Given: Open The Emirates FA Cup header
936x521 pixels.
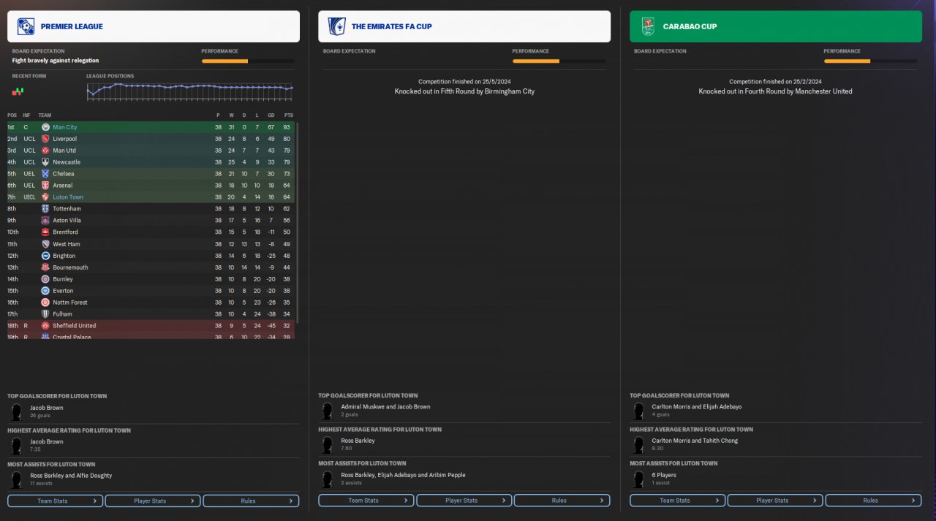Looking at the screenshot, I should [x=464, y=26].
